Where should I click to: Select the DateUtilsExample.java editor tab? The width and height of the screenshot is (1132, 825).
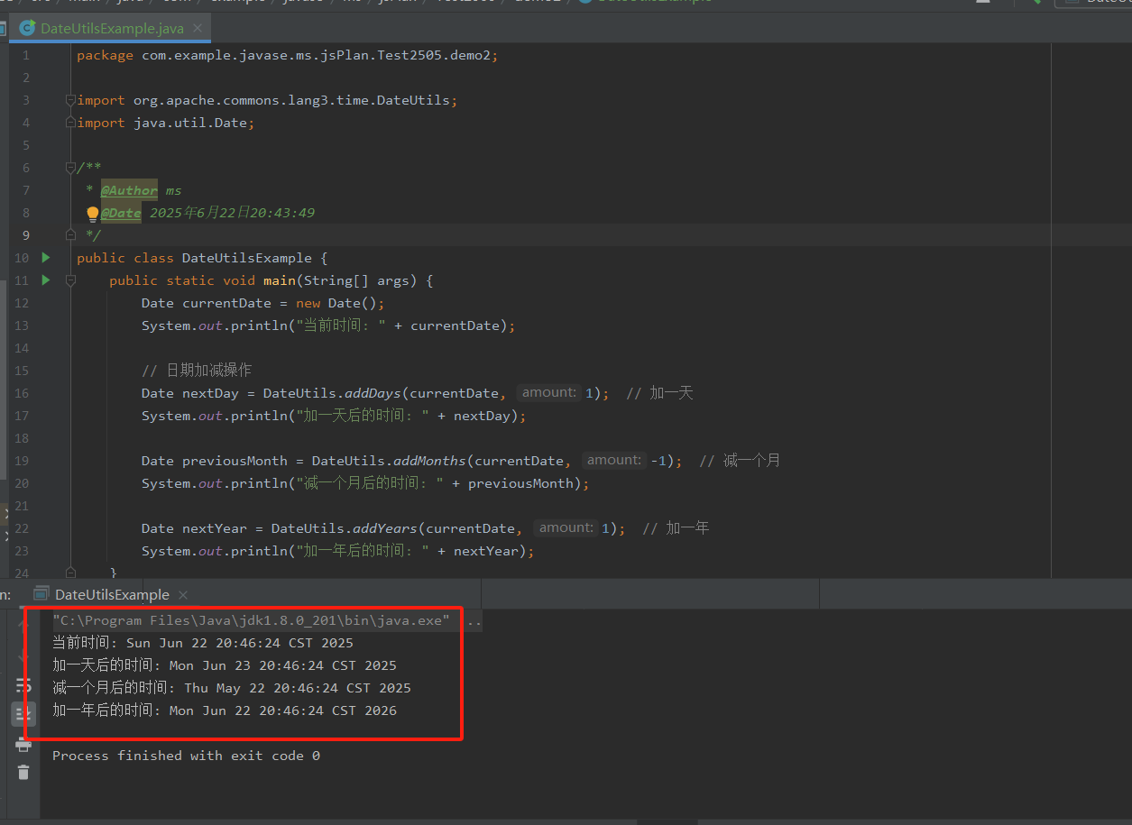[112, 28]
